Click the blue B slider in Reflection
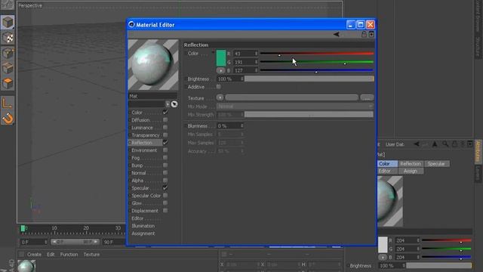This screenshot has width=483, height=272. [x=317, y=70]
